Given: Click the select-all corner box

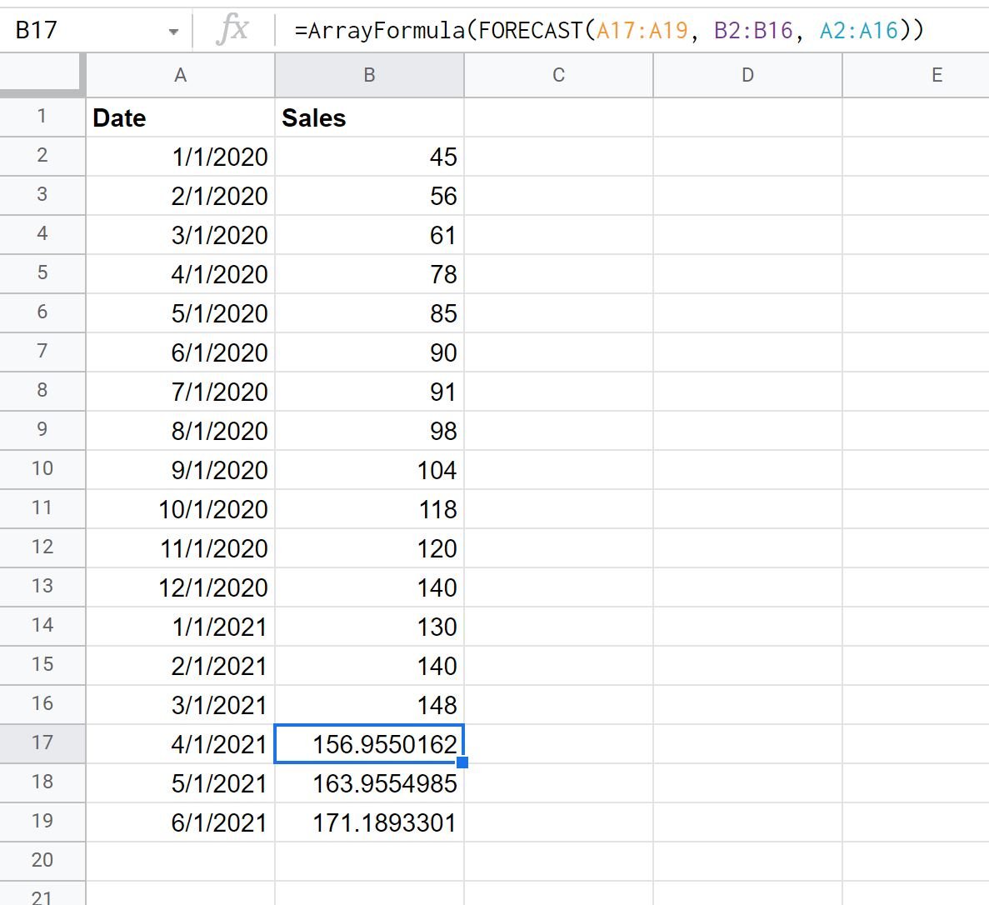Looking at the screenshot, I should 42,75.
